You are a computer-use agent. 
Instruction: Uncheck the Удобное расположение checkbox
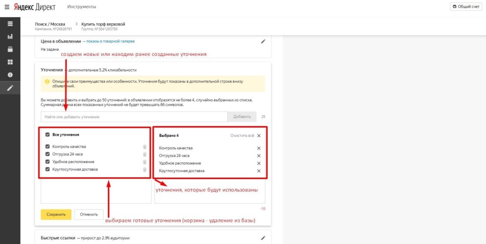point(47,162)
